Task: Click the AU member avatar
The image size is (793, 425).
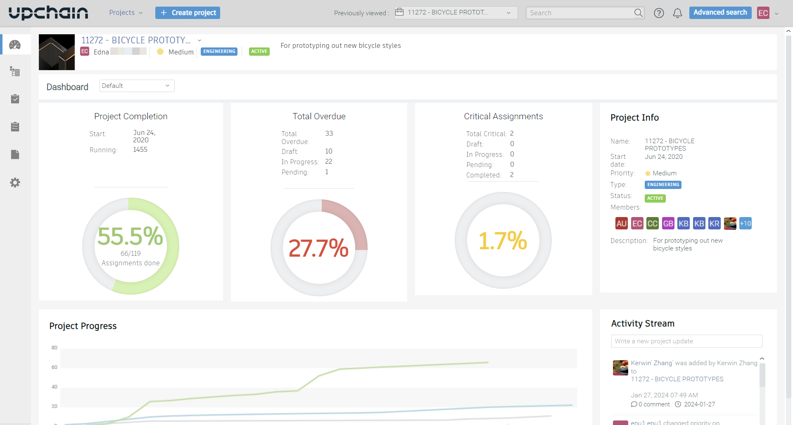Action: (x=621, y=224)
